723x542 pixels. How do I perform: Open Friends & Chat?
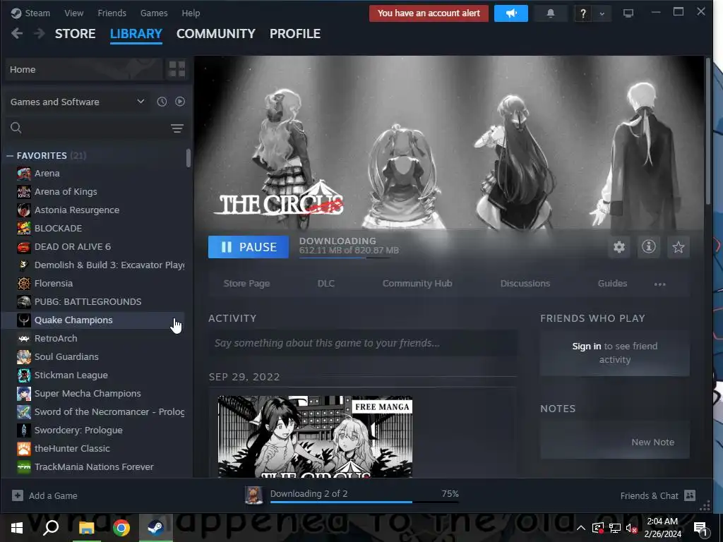(x=657, y=495)
